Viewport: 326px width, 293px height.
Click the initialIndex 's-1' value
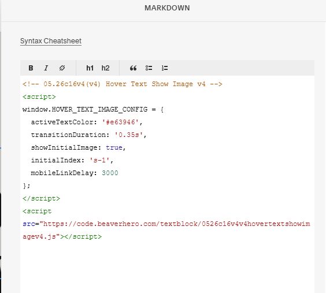[x=99, y=160]
